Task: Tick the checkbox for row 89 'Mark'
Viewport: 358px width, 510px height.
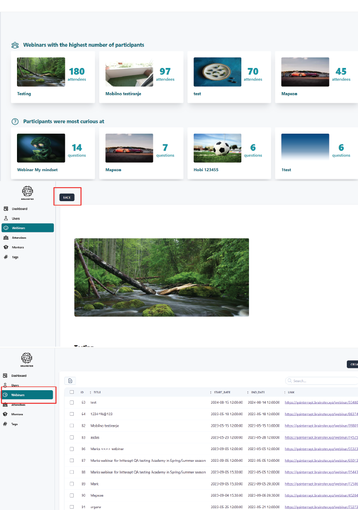Action: point(72,484)
